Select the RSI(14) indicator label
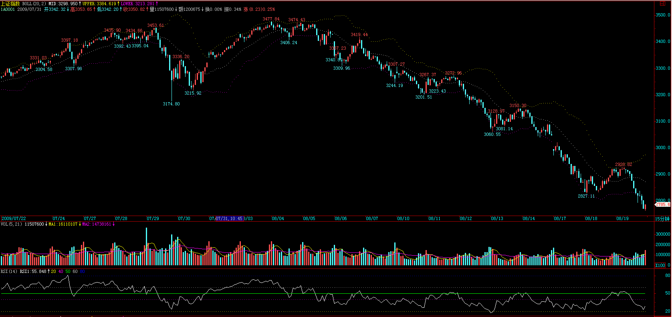Screen dimensions: 672x317 coord(9,271)
